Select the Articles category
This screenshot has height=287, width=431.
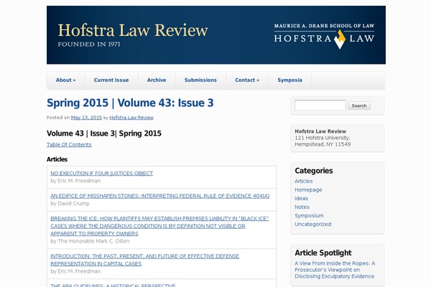303,182
